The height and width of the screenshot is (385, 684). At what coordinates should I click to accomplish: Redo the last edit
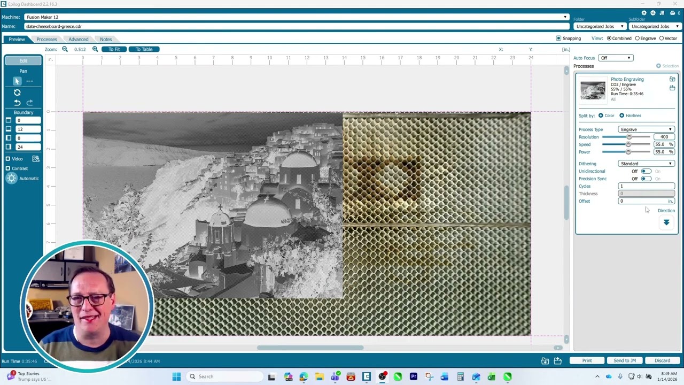click(x=29, y=103)
